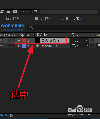Select the 合成4 tab

[77, 19]
